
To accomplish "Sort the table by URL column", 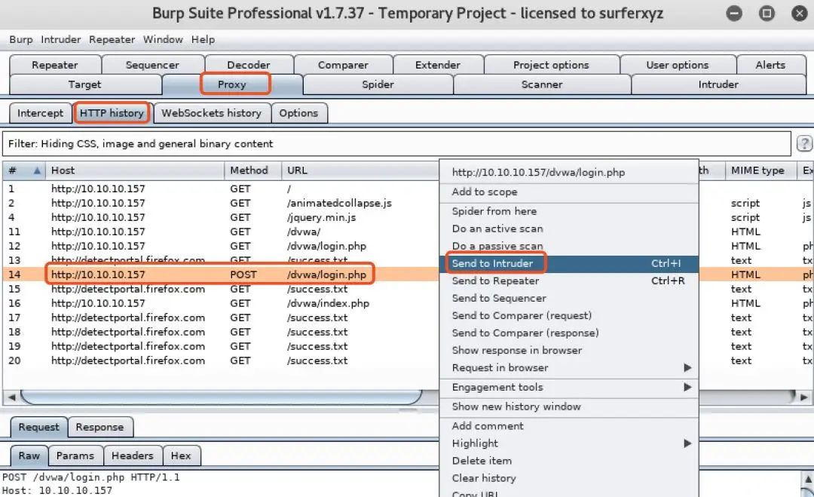I will (x=360, y=170).
